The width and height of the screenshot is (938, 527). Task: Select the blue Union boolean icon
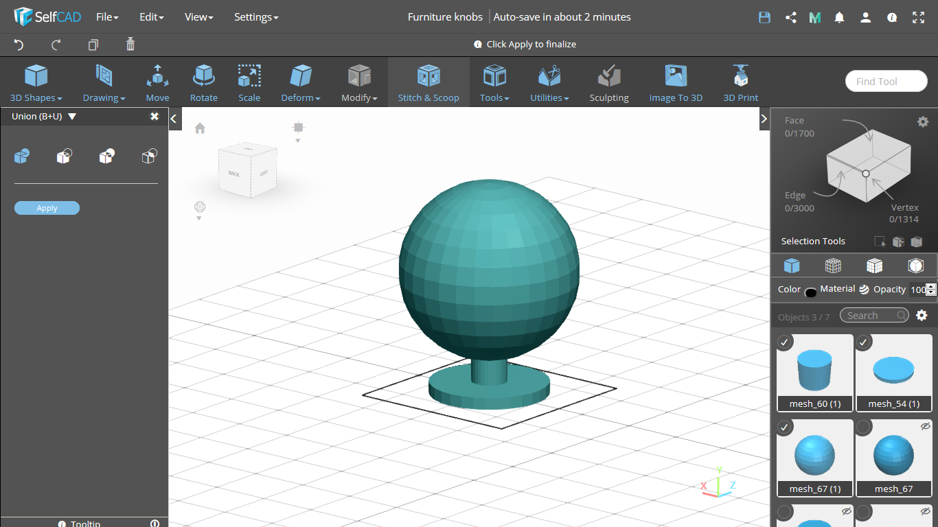pyautogui.click(x=21, y=156)
